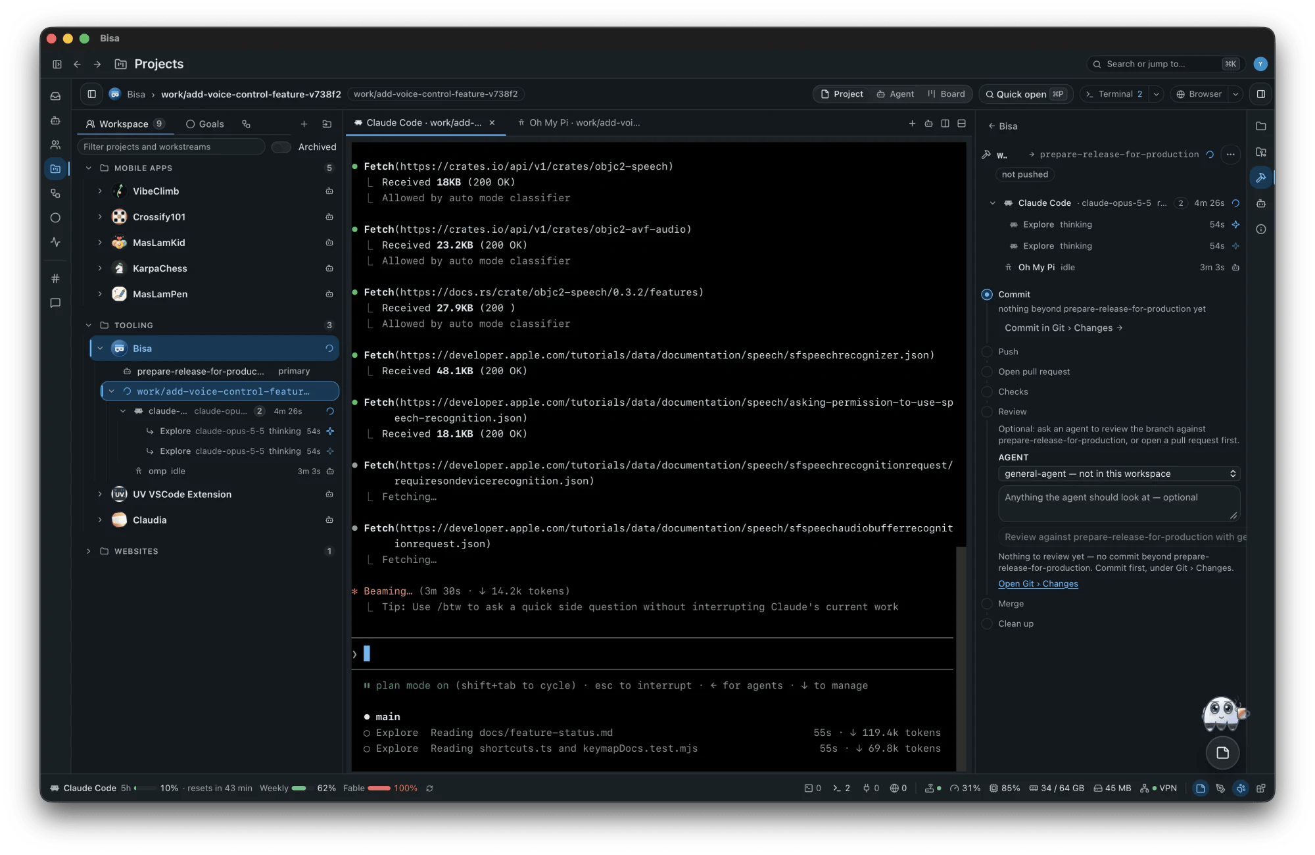Viewport: 1315px width, 855px height.
Task: Click the ghost mascot assistant
Action: (1224, 714)
